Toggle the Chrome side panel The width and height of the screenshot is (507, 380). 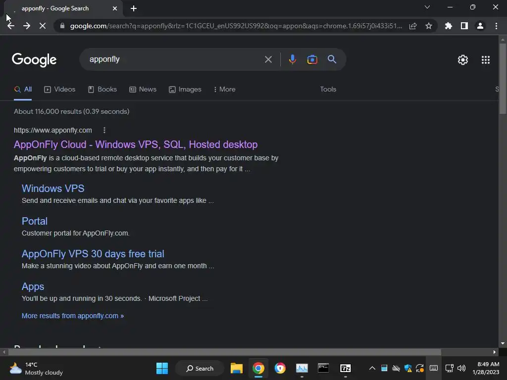[464, 26]
